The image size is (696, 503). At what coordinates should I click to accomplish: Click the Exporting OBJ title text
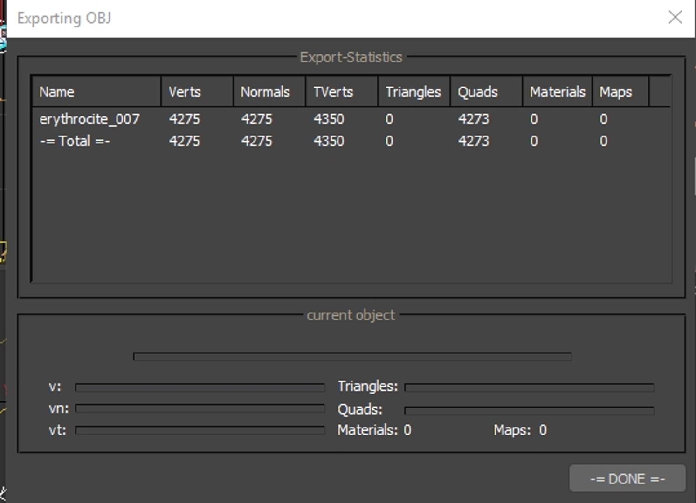click(x=64, y=18)
